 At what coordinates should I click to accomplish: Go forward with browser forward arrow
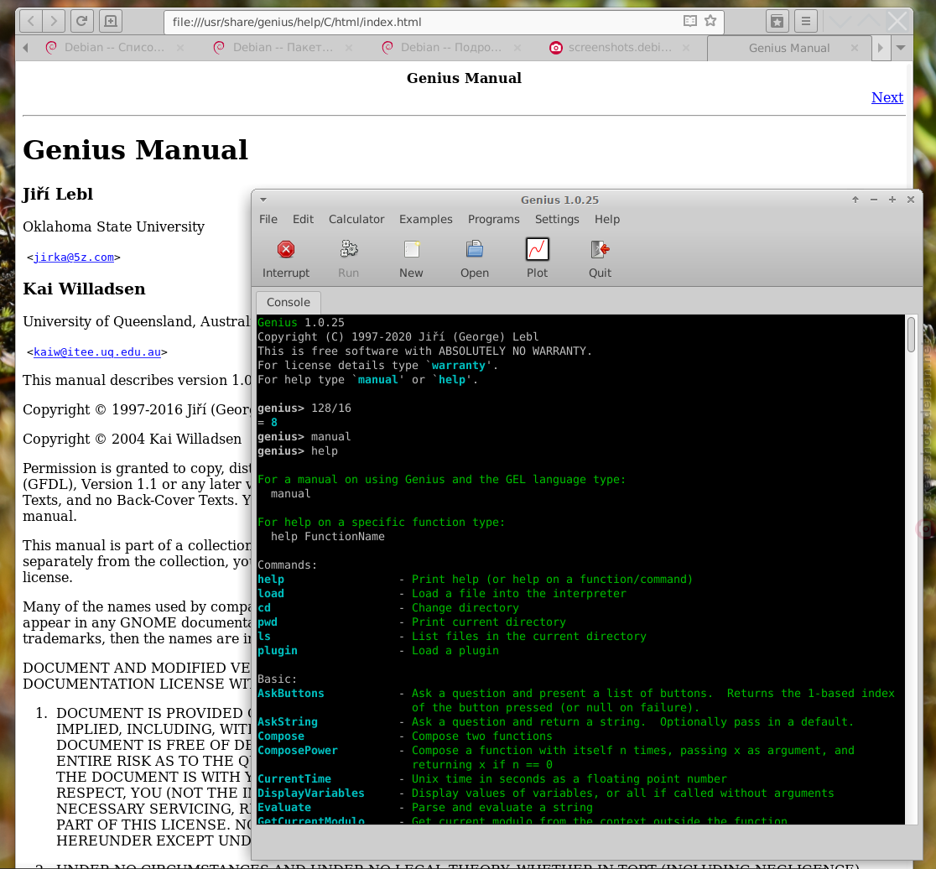coord(54,22)
